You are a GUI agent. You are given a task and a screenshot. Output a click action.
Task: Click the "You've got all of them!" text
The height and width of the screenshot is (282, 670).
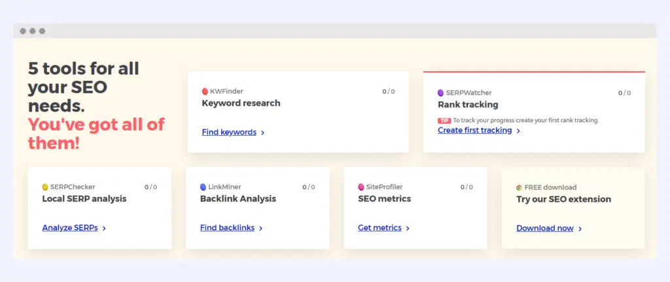(96, 134)
